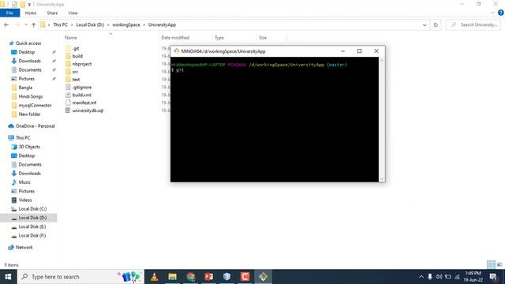The width and height of the screenshot is (505, 284).
Task: Open mysqlConnector folder in navigation pane
Action: 35,105
